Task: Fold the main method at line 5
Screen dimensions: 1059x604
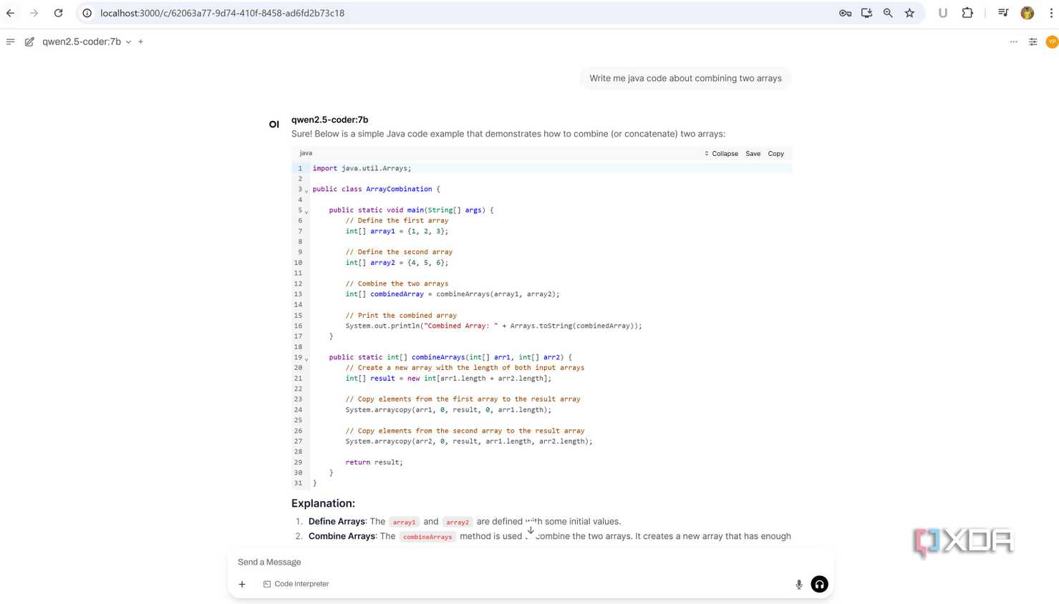Action: coord(306,211)
